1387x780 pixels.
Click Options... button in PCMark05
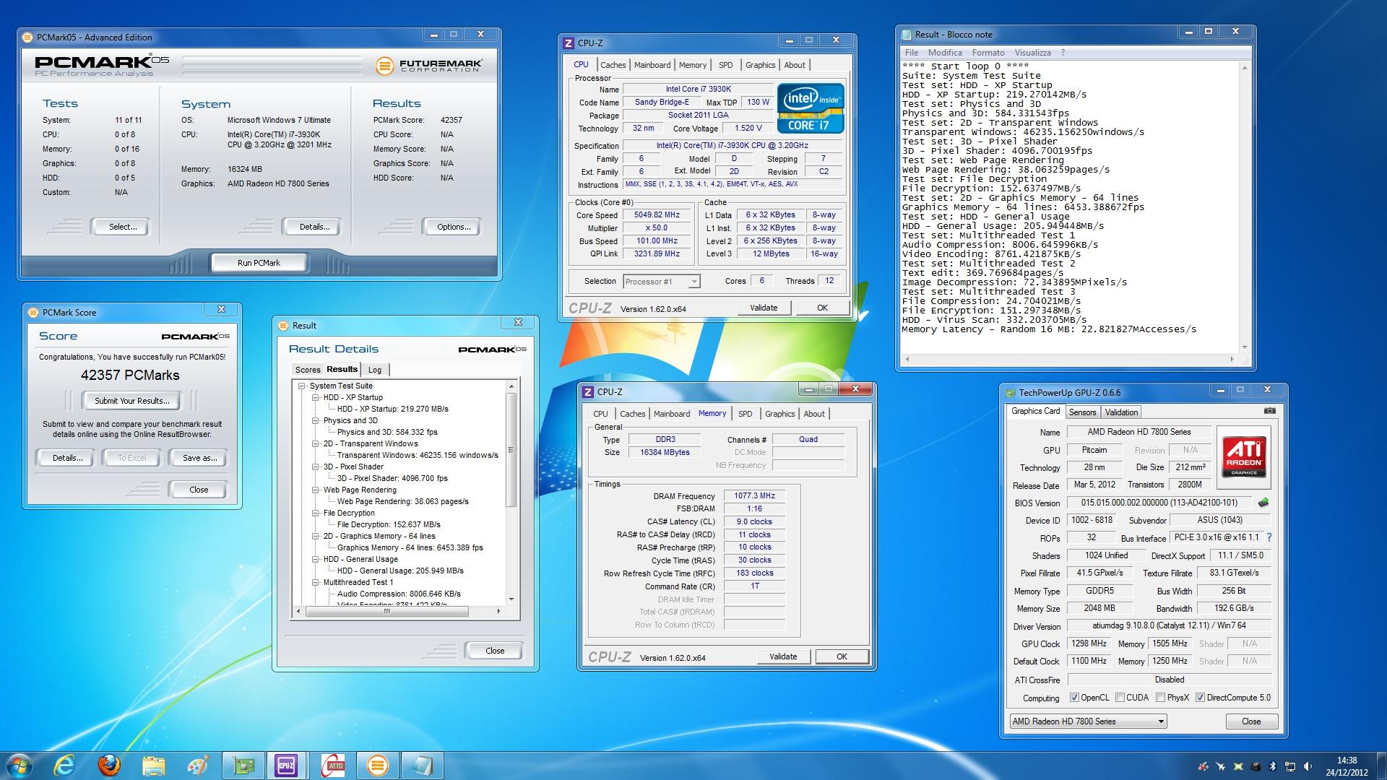pos(453,227)
